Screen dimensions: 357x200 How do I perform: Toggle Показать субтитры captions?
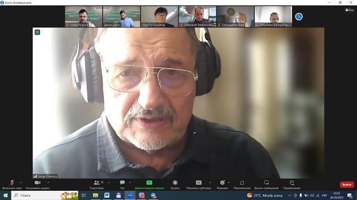coord(199,185)
